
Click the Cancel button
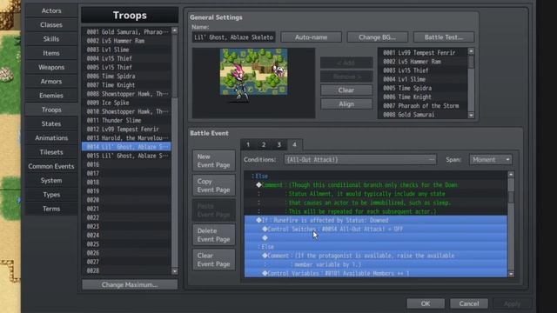coord(469,303)
